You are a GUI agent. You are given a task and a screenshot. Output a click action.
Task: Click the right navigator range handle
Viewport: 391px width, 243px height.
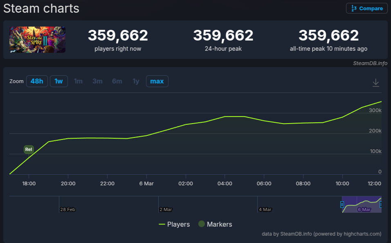coord(381,204)
